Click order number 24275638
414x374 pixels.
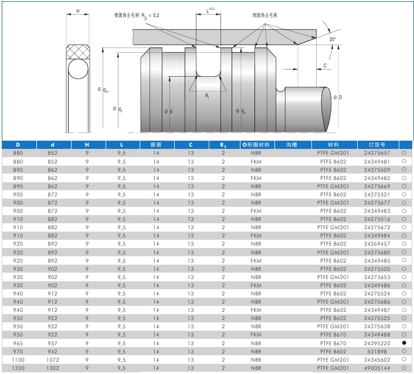pyautogui.click(x=376, y=326)
